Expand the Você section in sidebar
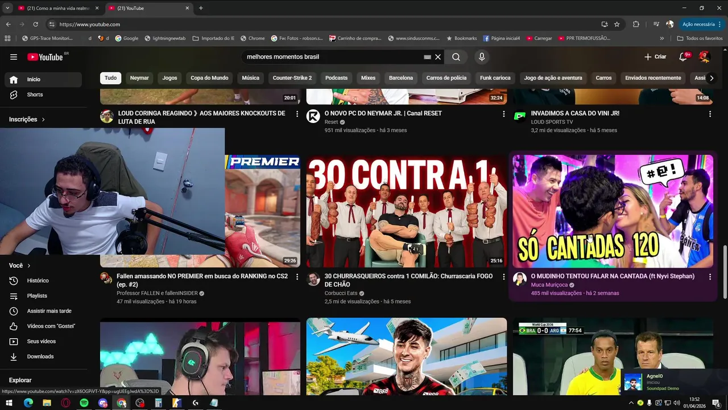The width and height of the screenshot is (728, 410). click(20, 265)
